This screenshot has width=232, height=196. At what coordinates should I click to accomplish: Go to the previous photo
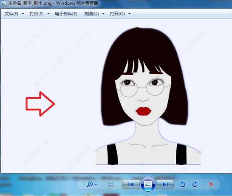coord(131,184)
